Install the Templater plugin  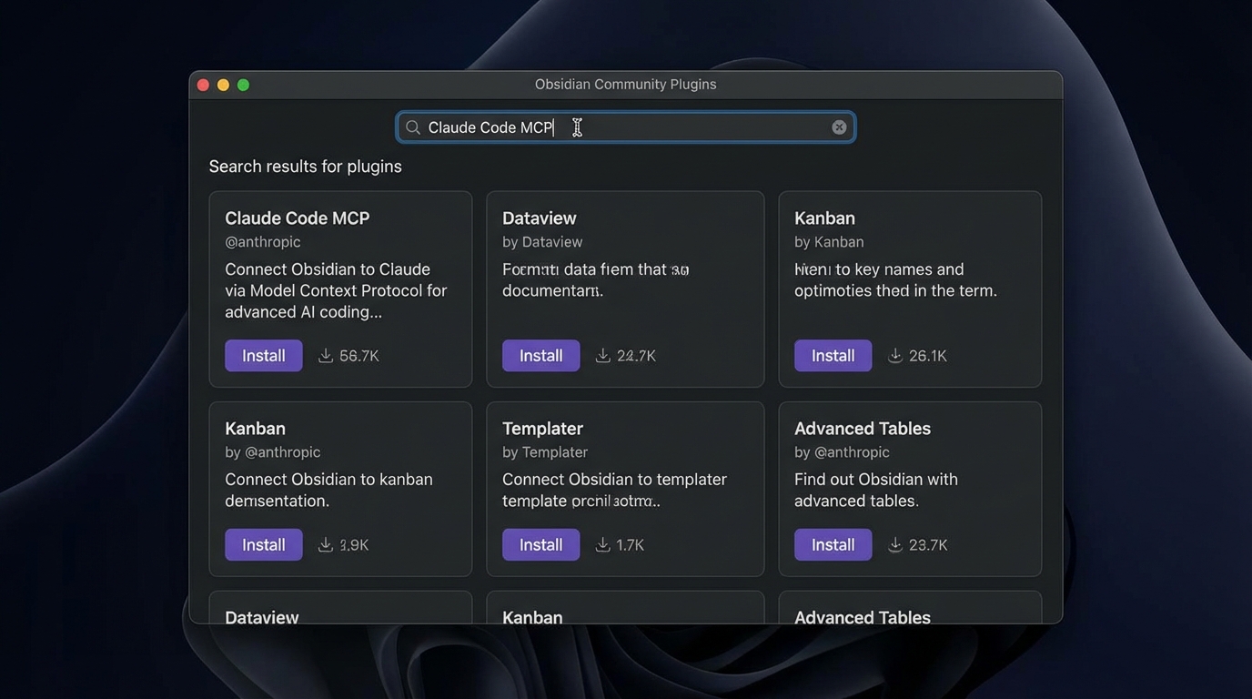[x=540, y=544]
